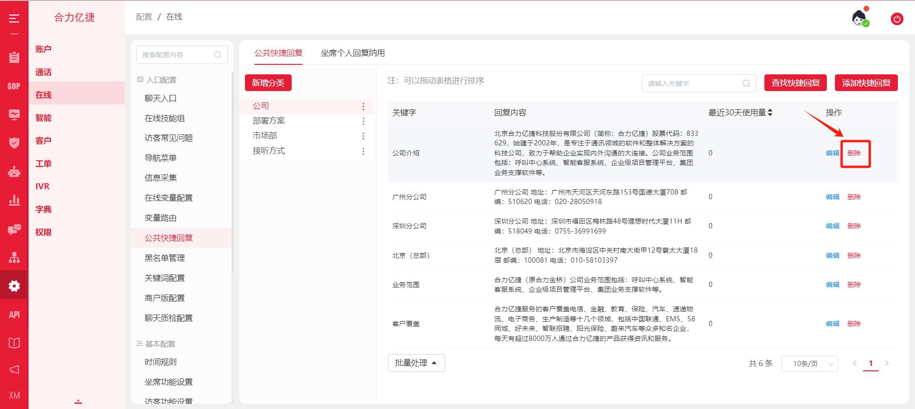The height and width of the screenshot is (409, 915).
Task: Edit the 公司介绍 quick reply
Action: tap(833, 153)
